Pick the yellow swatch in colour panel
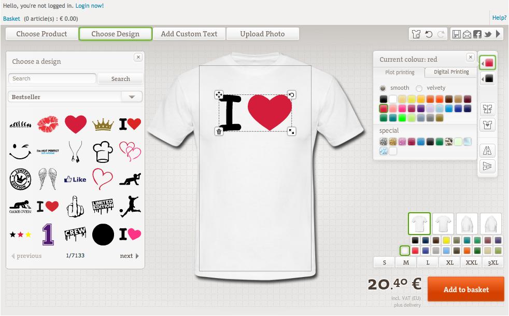This screenshot has height=316, width=509. (412, 99)
